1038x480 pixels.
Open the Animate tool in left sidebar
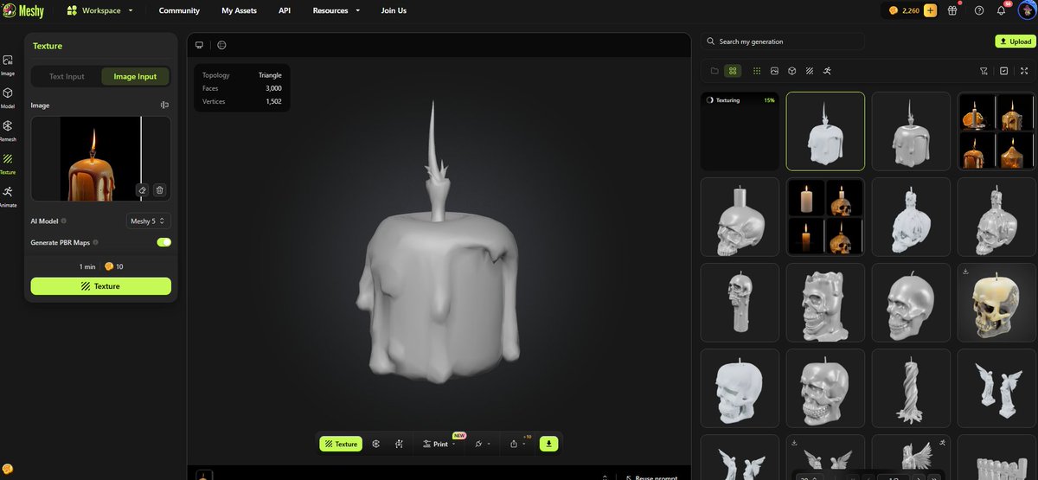pos(8,195)
